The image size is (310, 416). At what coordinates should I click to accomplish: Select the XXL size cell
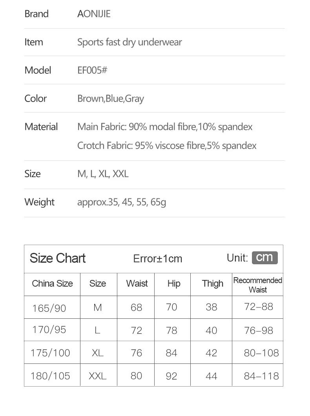click(x=97, y=376)
